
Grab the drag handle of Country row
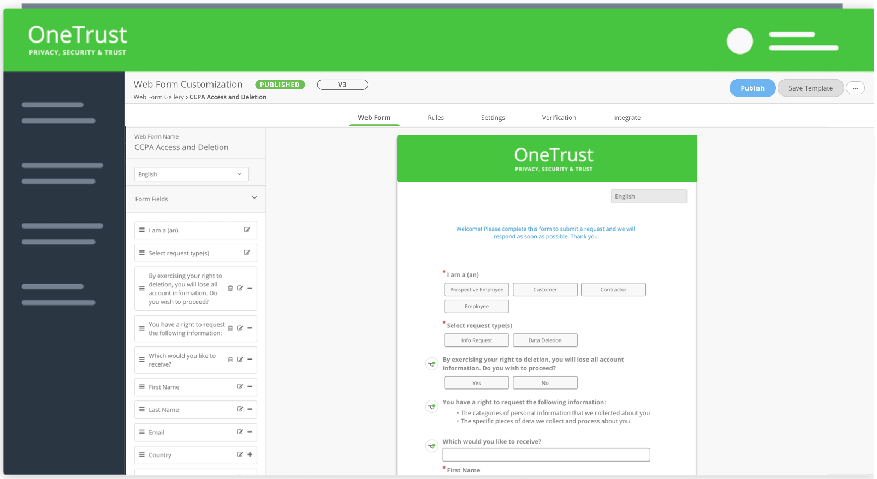tap(142, 454)
